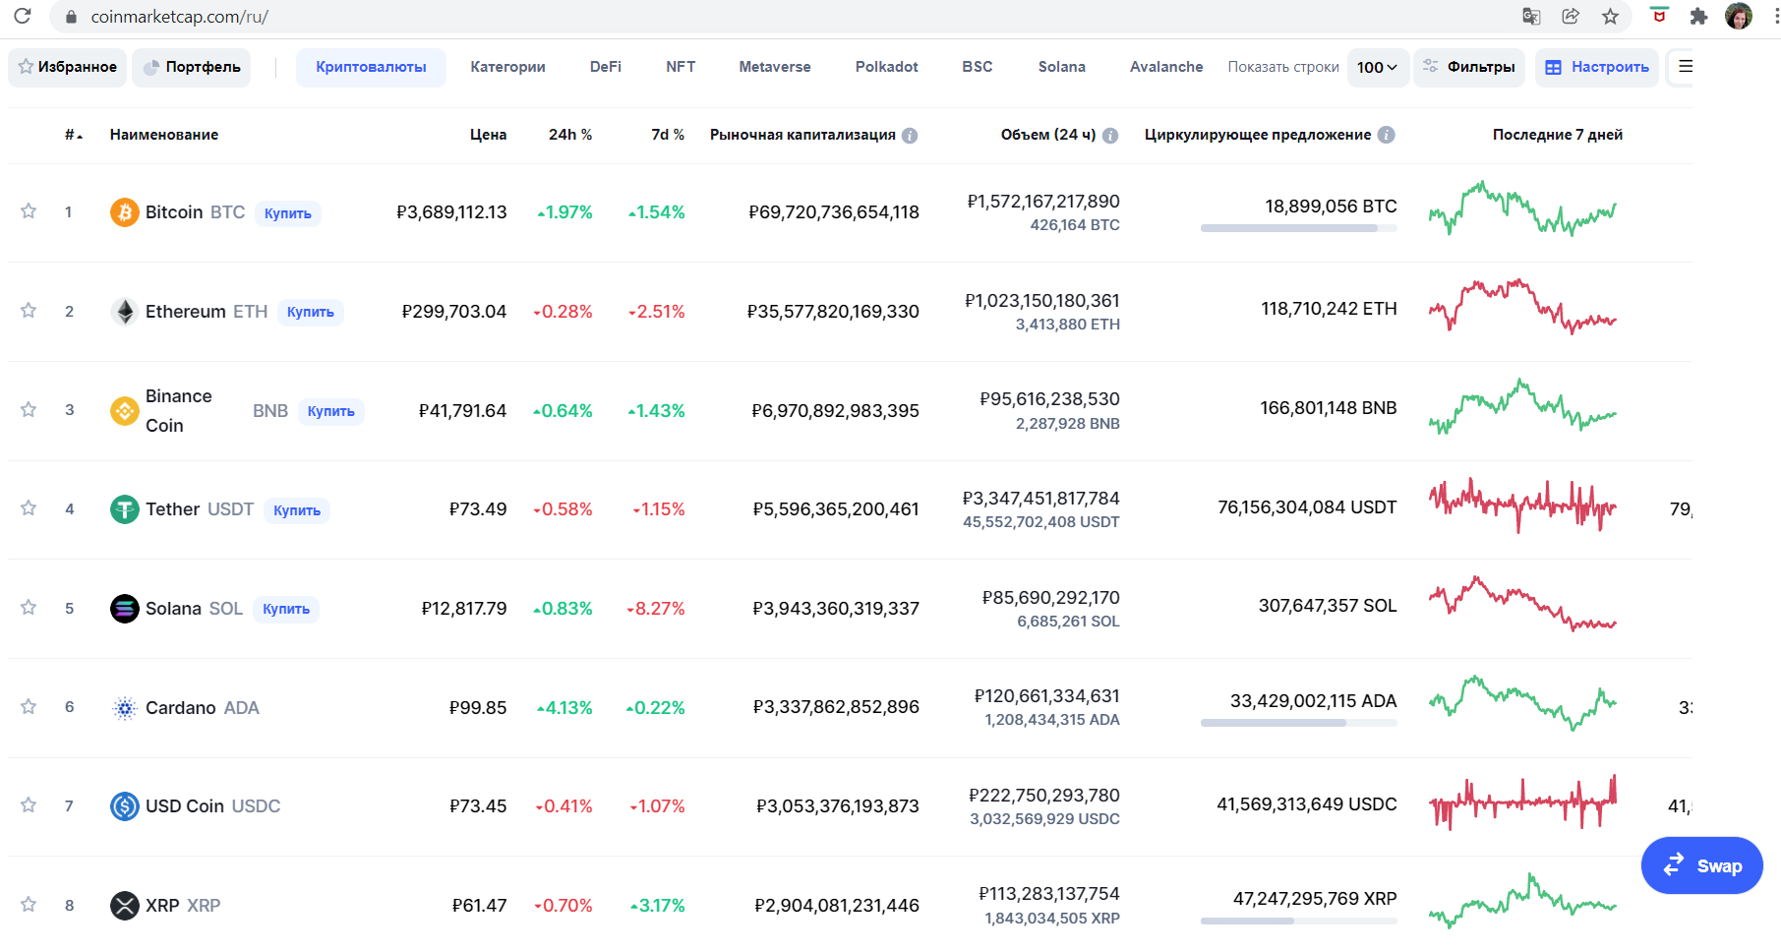Reload the page with the refresh icon

coord(23,16)
